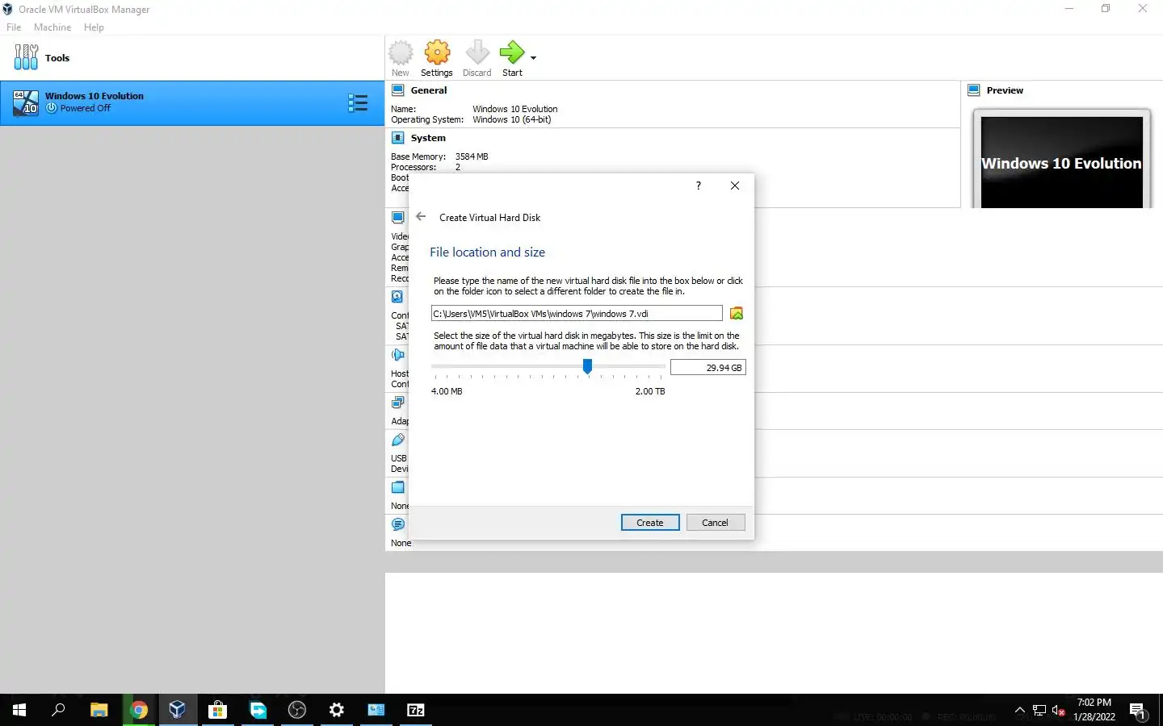Open OBS Studio from the taskbar
Image resolution: width=1163 pixels, height=726 pixels.
tap(297, 710)
